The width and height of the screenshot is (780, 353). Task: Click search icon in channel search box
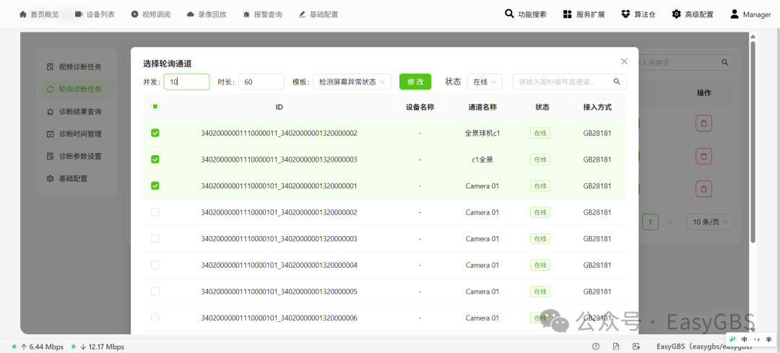click(617, 82)
